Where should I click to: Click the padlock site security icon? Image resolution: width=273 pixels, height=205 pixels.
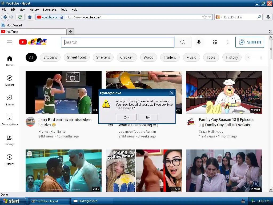[x=62, y=17]
